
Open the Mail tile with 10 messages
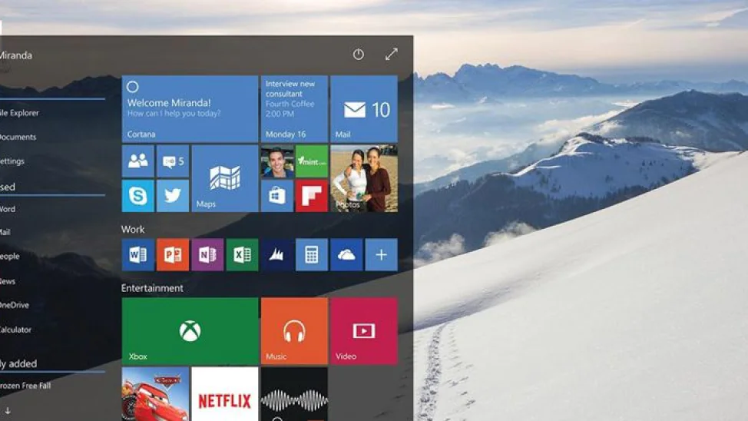coord(364,109)
